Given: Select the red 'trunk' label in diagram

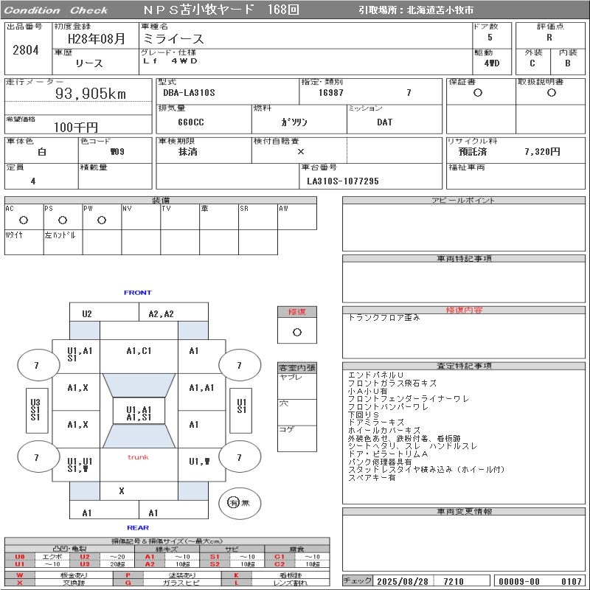Looking at the screenshot, I should [138, 457].
